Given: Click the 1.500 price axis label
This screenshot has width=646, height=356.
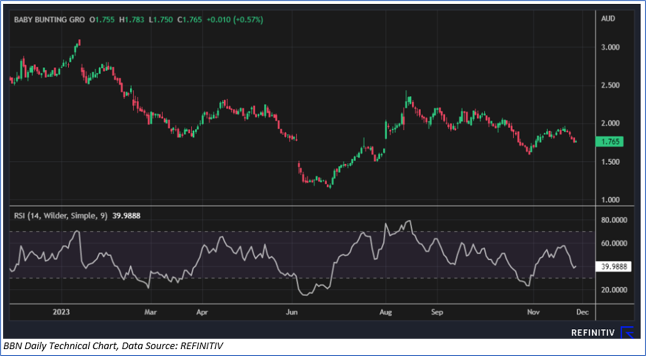Looking at the screenshot, I should pos(610,162).
